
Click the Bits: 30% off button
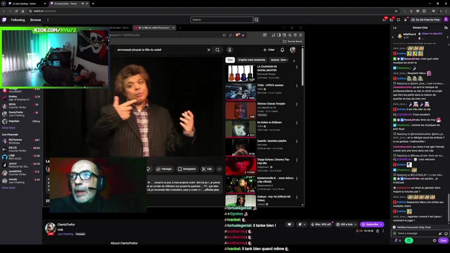pos(321,224)
